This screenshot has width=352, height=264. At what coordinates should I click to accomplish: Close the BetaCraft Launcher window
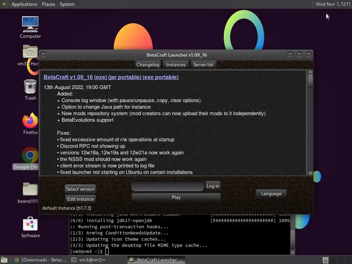coord(308,54)
